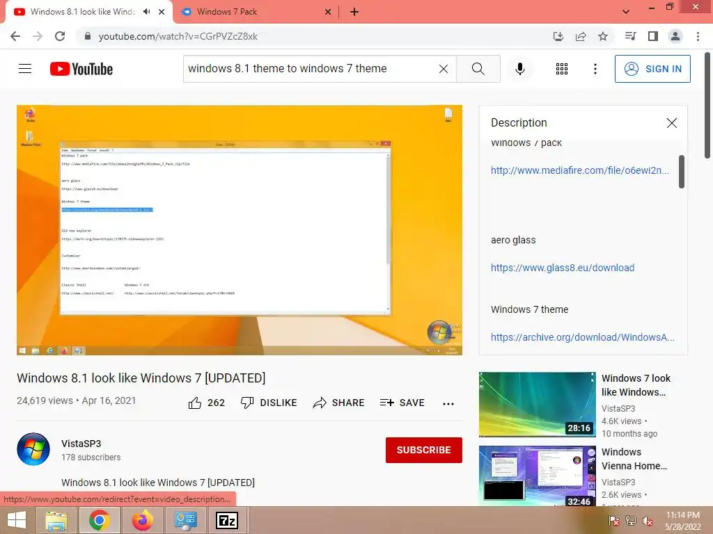Select the Windows 8.1 look like Windows tab
The height and width of the screenshot is (534, 713).
[x=82, y=12]
